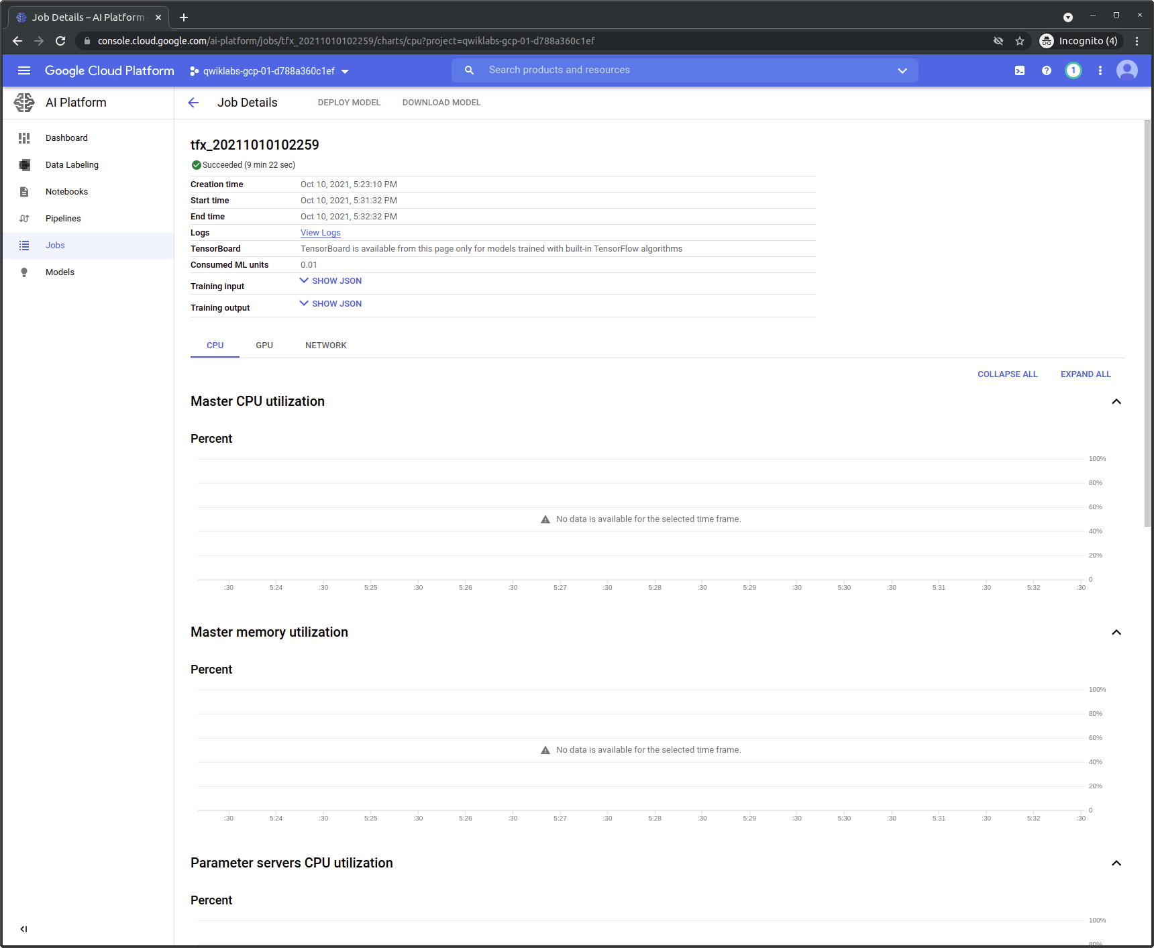Click the third-party cookies blocked eye icon

point(998,41)
